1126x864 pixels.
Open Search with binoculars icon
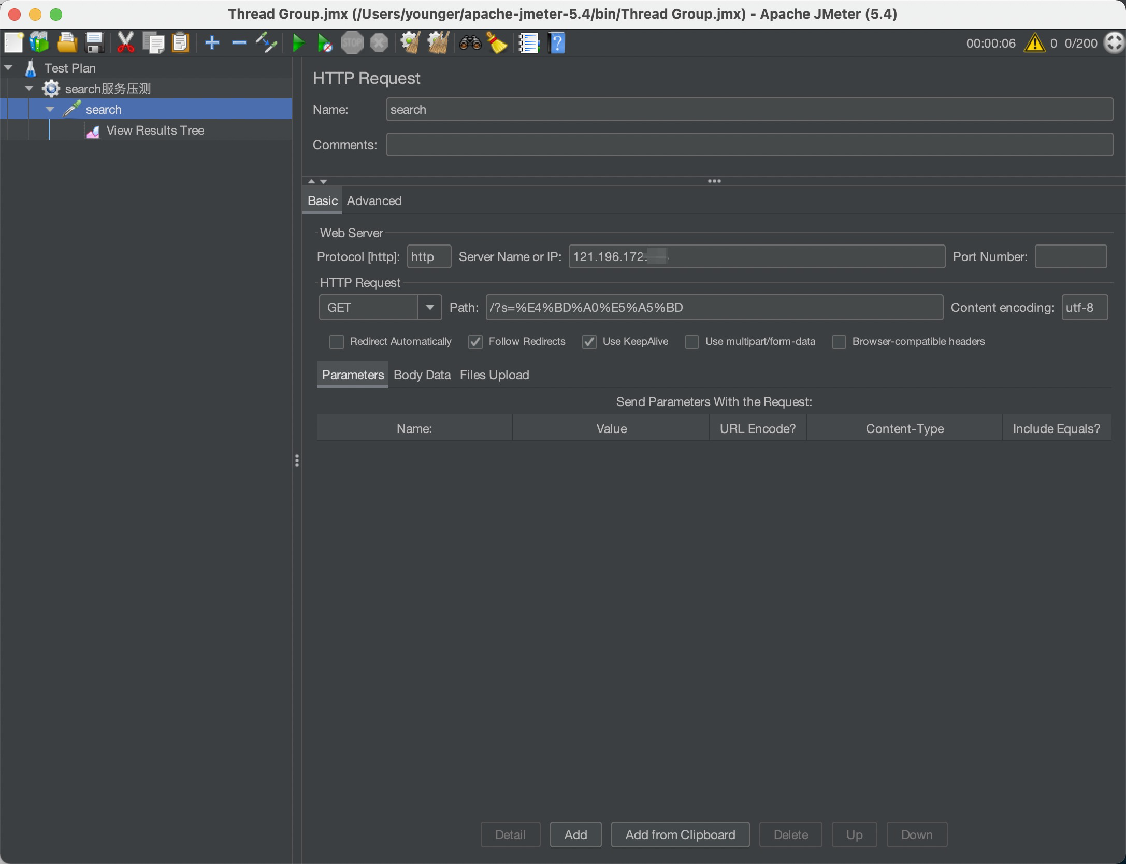click(470, 43)
